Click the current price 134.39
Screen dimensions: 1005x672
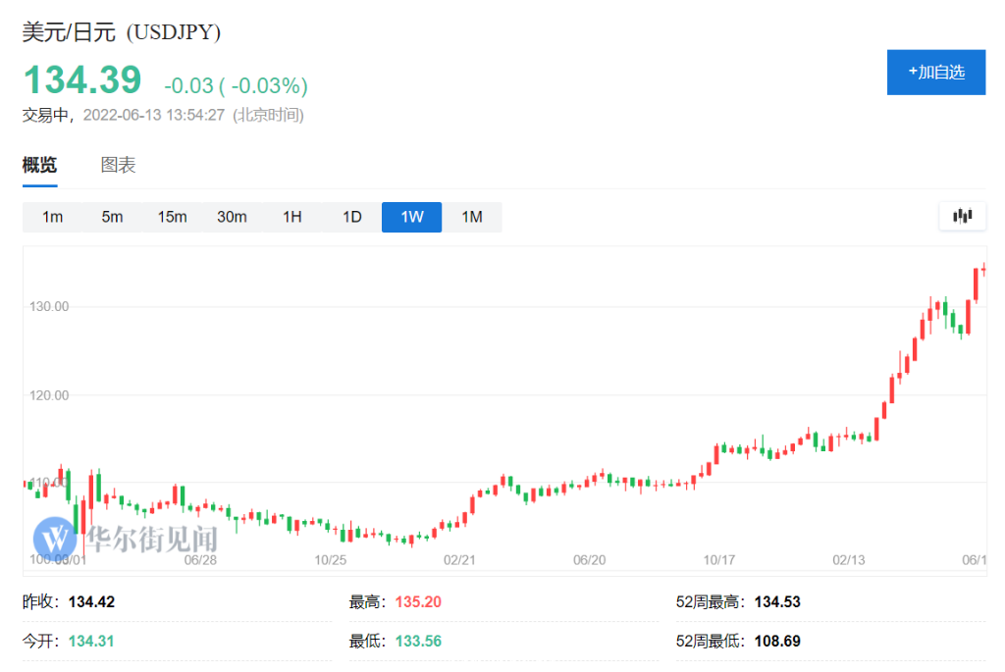click(x=82, y=80)
